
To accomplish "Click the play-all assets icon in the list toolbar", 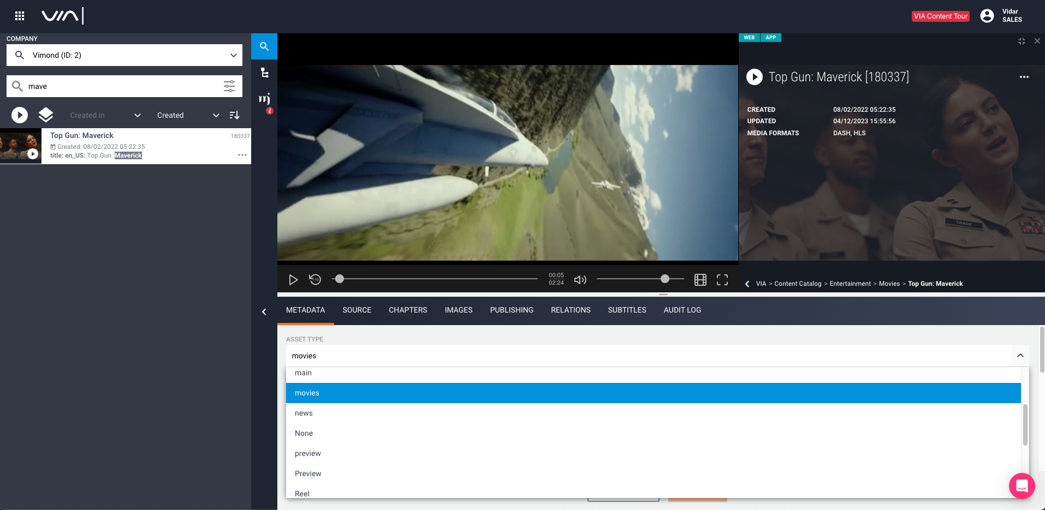I will tap(20, 115).
